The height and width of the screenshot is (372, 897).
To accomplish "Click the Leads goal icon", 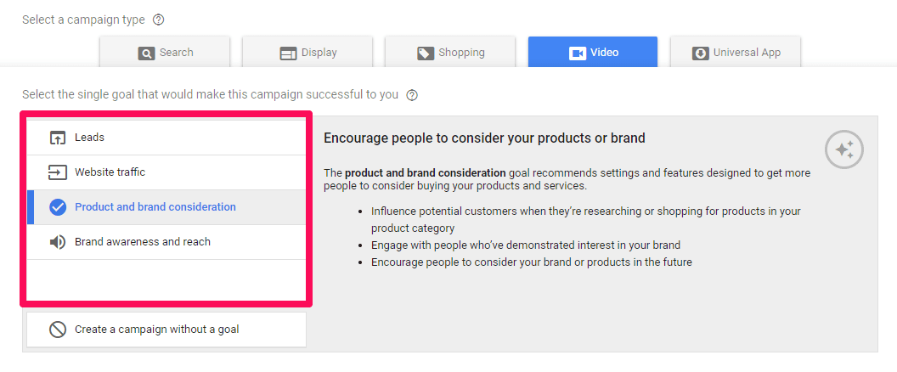I will (x=58, y=138).
